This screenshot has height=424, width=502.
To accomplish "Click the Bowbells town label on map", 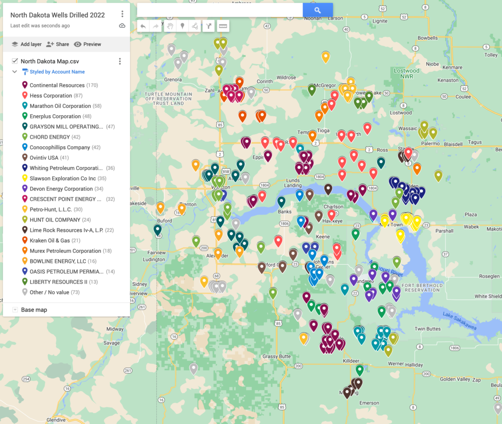I will tap(427, 38).
